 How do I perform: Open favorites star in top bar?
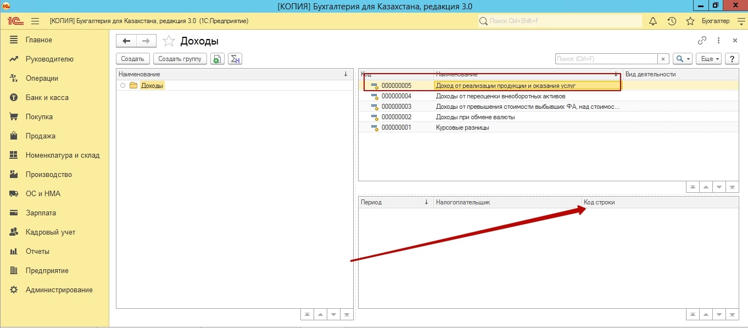point(690,21)
